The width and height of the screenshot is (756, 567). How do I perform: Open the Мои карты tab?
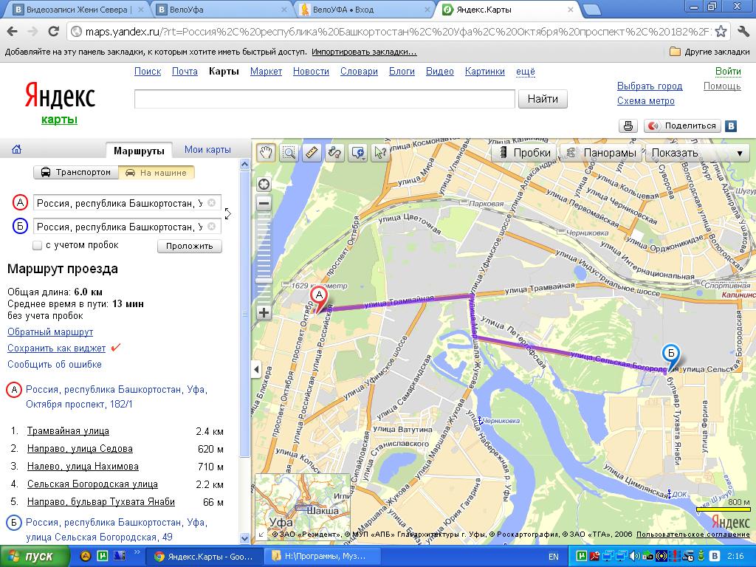tap(207, 149)
